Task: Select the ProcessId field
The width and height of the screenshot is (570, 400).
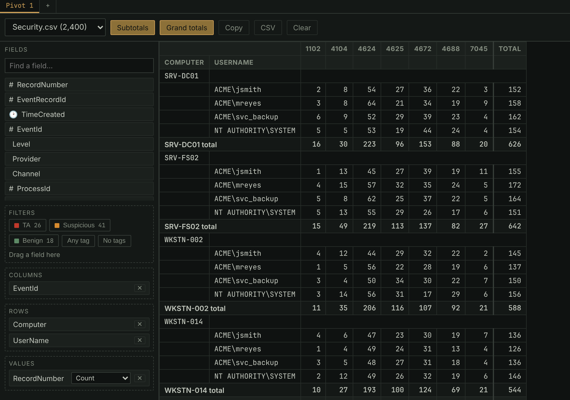Action: tap(79, 189)
